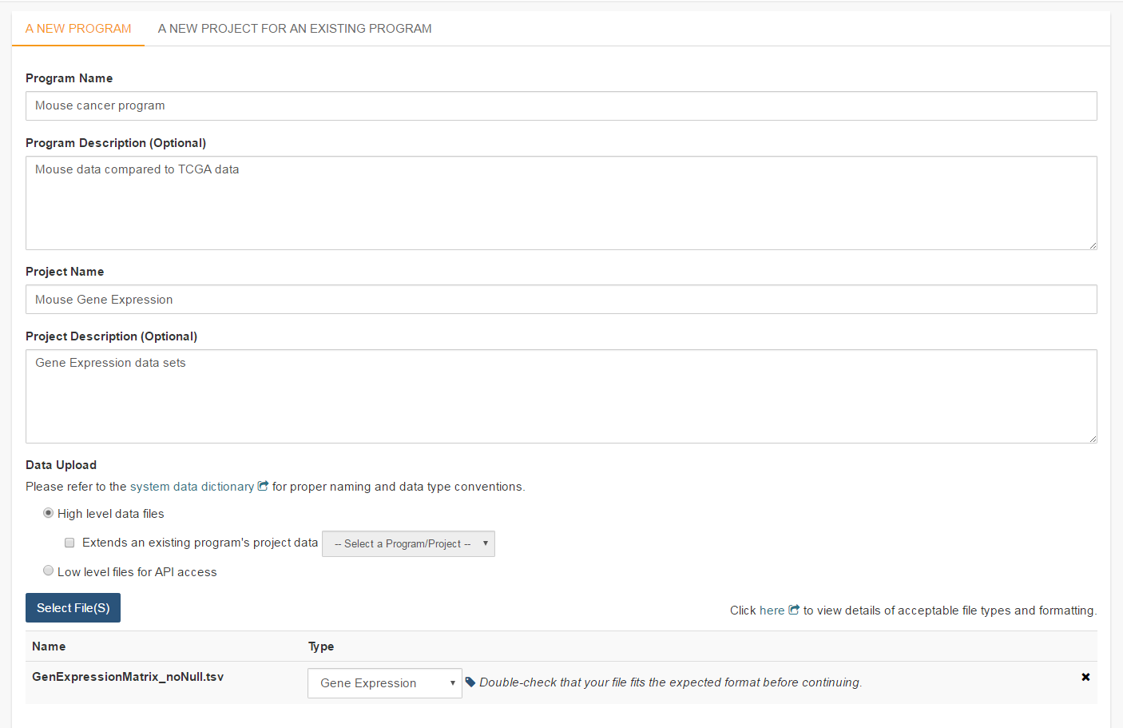The height and width of the screenshot is (728, 1123).
Task: Open the 'here' link for file types
Action: (x=772, y=611)
